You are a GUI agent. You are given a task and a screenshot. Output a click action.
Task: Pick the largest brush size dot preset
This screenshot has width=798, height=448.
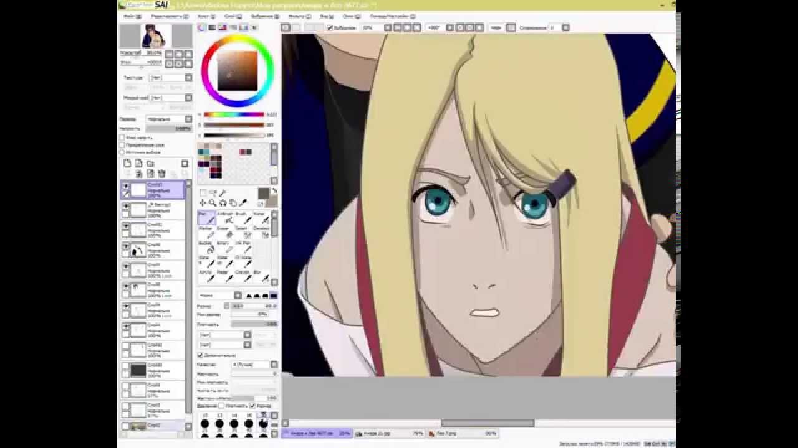pyautogui.click(x=263, y=424)
